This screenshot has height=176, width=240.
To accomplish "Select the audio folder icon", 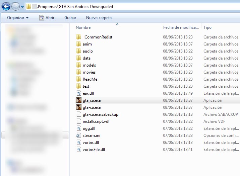I will pos(79,51).
